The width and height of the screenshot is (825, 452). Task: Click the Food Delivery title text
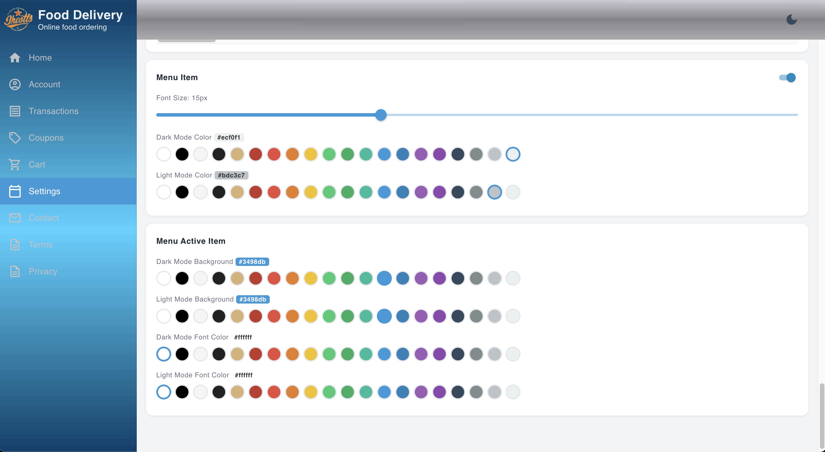click(80, 15)
